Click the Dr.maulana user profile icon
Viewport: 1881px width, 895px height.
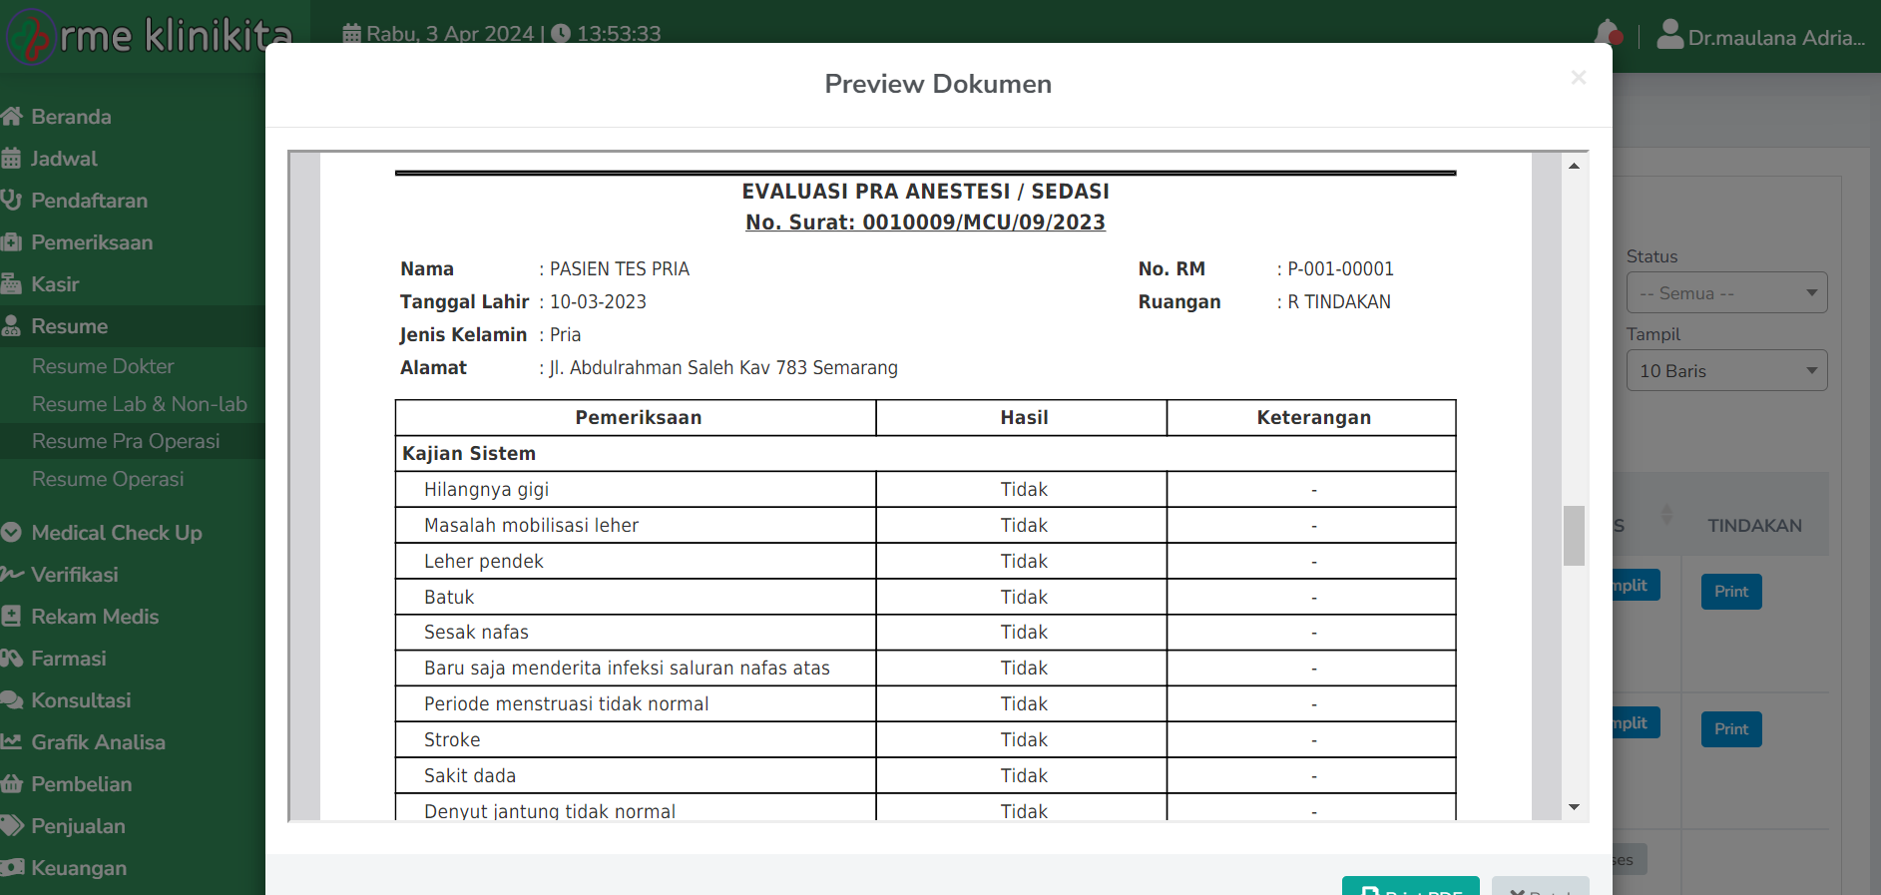(1669, 35)
